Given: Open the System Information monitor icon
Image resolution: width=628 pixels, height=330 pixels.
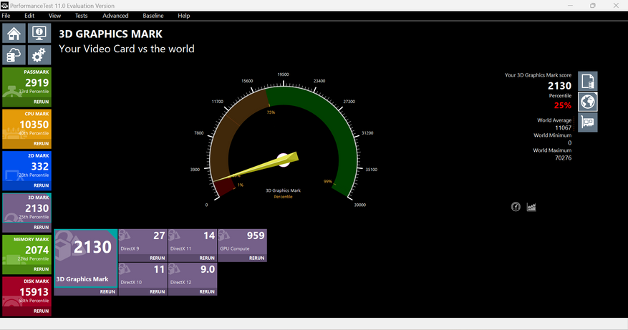Looking at the screenshot, I should [39, 33].
